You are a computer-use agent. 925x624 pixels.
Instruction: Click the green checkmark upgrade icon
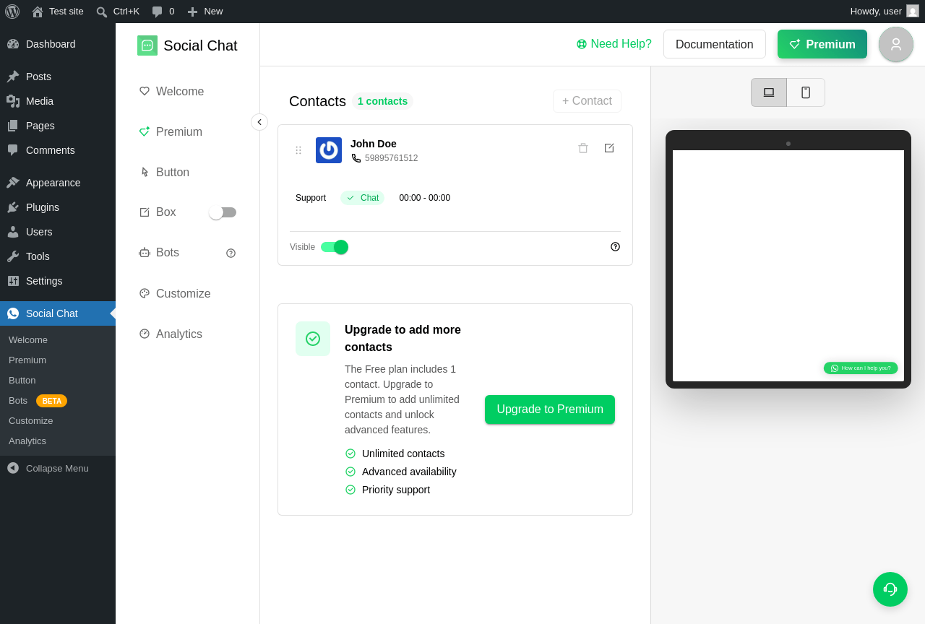[x=313, y=339]
